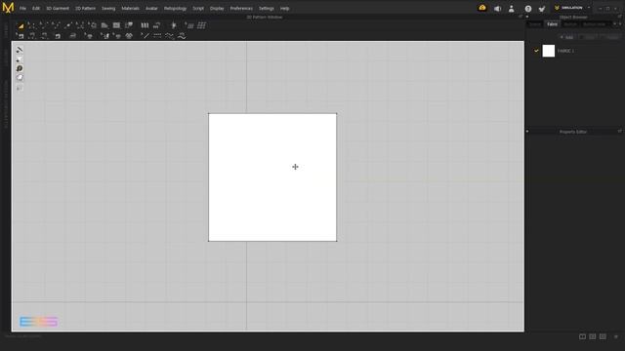Select the white square pattern piece
Screen dimensions: 625x351
[x=272, y=177]
